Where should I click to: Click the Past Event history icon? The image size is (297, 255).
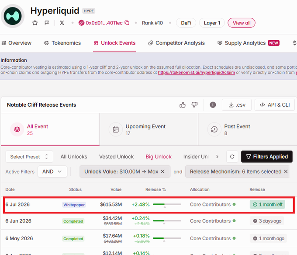[214, 129]
